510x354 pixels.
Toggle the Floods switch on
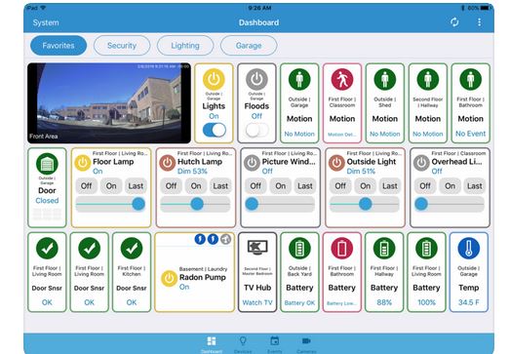[x=257, y=130]
